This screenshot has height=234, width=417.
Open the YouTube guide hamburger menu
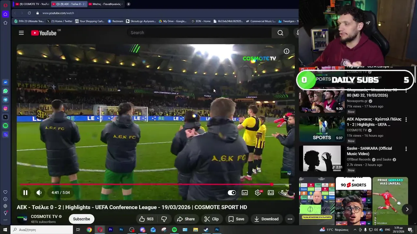[x=21, y=33]
